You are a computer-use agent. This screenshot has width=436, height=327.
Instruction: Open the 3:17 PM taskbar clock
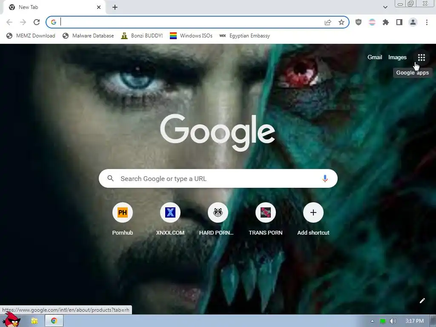click(414, 321)
